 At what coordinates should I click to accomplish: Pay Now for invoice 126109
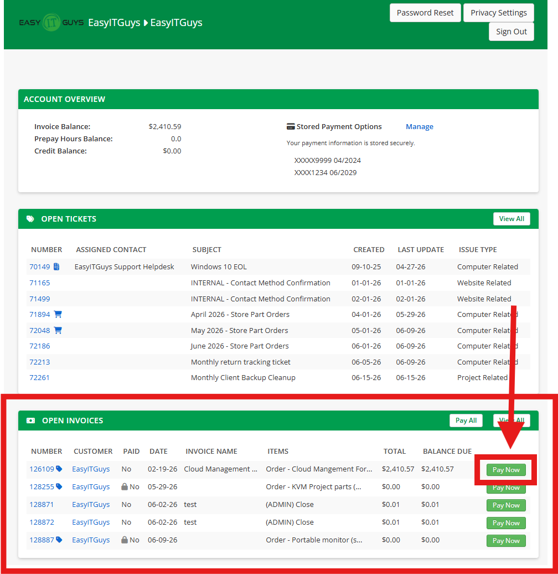pos(506,470)
